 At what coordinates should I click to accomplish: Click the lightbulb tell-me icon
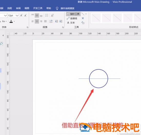pos(57,8)
